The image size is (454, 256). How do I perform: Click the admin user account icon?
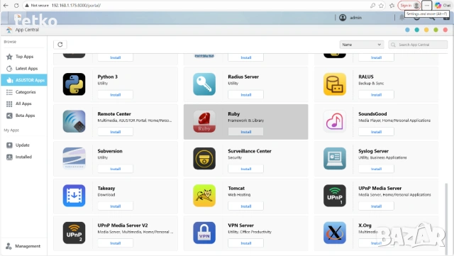(343, 18)
